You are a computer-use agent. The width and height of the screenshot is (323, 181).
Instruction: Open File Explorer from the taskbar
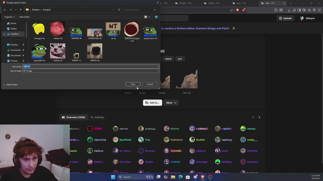pos(173,177)
